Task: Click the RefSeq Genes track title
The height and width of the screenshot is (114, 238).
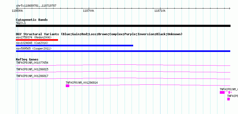Action: point(27,59)
